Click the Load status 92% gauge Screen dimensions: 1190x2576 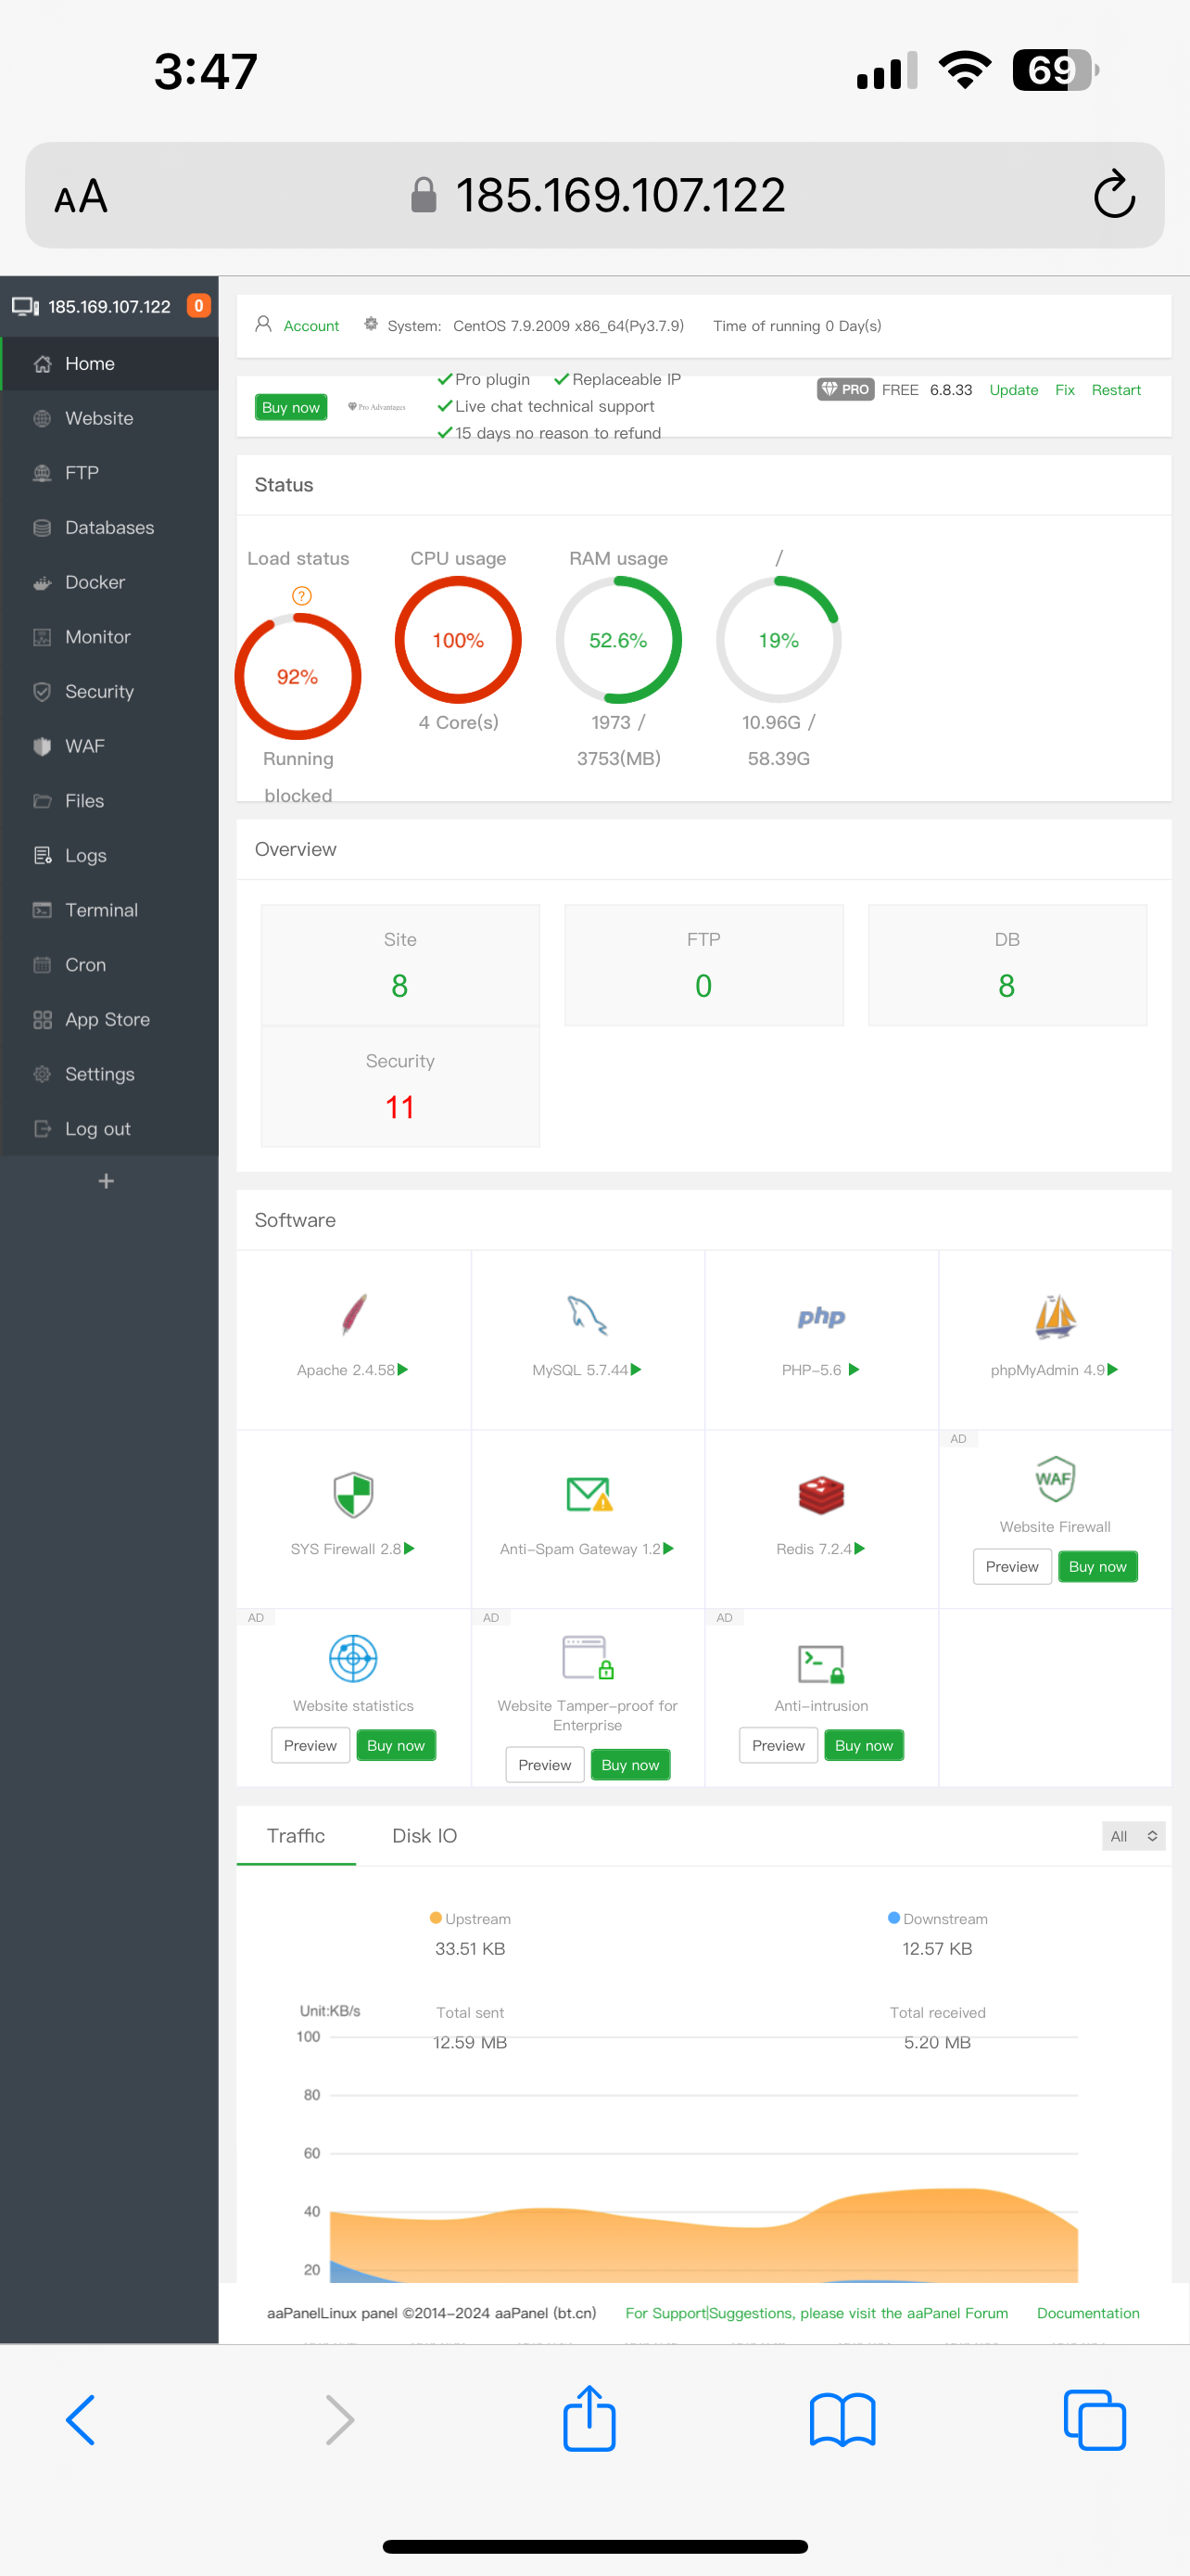(297, 677)
